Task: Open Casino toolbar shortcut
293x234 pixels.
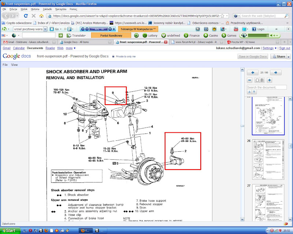Action: click(211, 35)
